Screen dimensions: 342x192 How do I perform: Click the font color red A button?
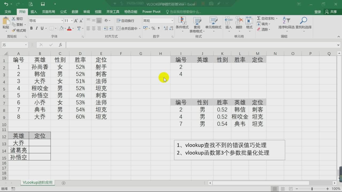(69, 28)
